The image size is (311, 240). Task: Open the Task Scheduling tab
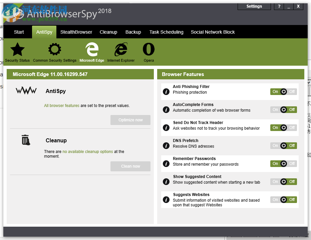[x=166, y=32]
